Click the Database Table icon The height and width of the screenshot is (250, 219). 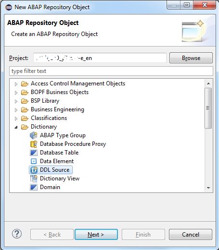coord(34,153)
